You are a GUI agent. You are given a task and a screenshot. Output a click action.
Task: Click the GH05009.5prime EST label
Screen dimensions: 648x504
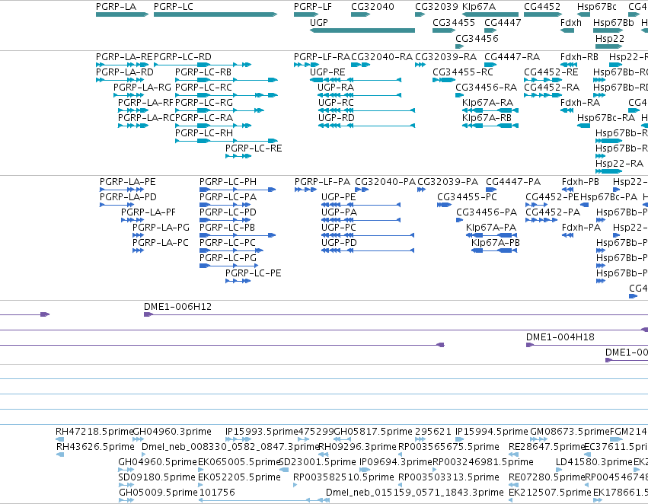[x=158, y=493]
